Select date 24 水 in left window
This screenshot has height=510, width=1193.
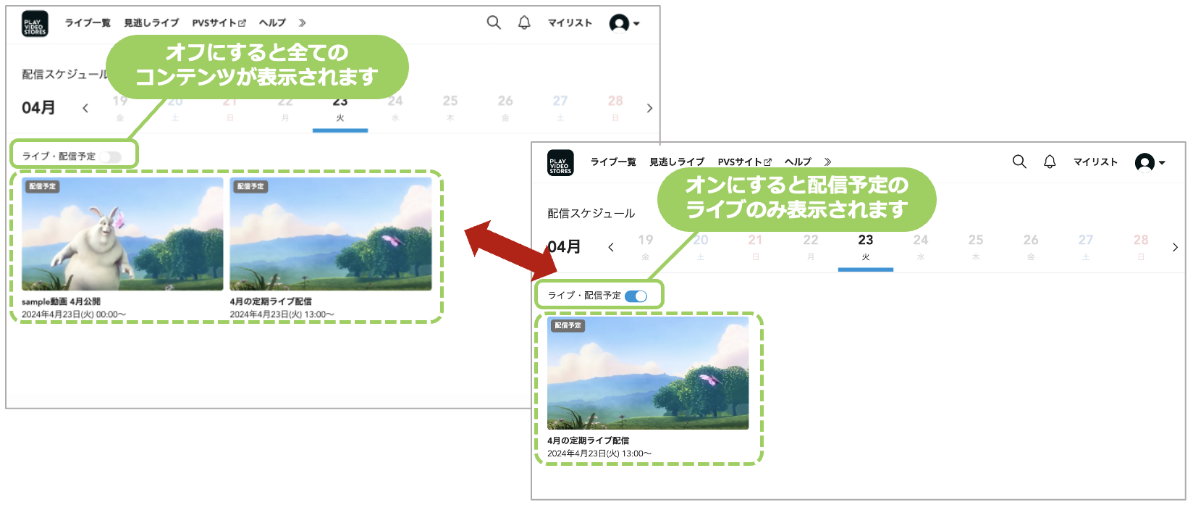(395, 108)
